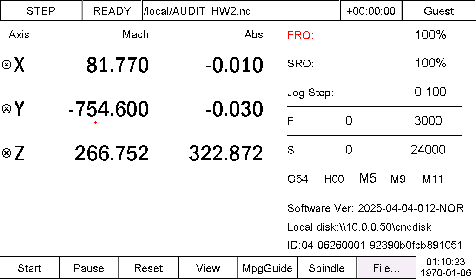The height and width of the screenshot is (279, 476).
Task: Click the feed rate setting 3000
Action: click(428, 120)
